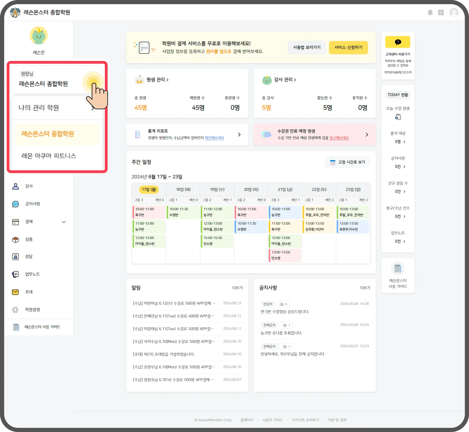The image size is (469, 432).
Task: Click the yellow 고객센터 chat icon
Action: coord(398,42)
